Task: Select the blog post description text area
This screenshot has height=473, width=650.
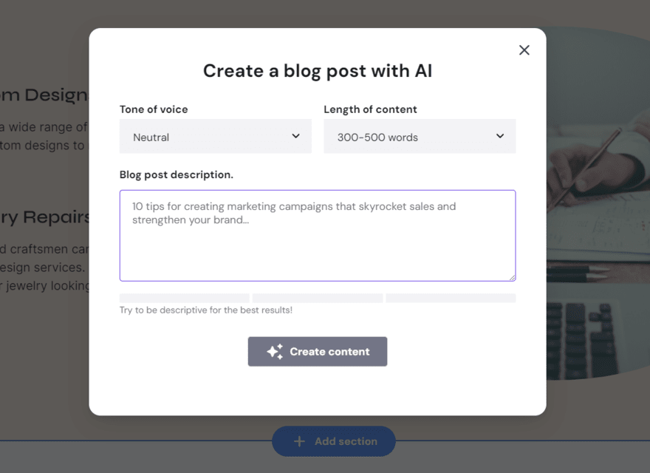Action: (x=317, y=235)
